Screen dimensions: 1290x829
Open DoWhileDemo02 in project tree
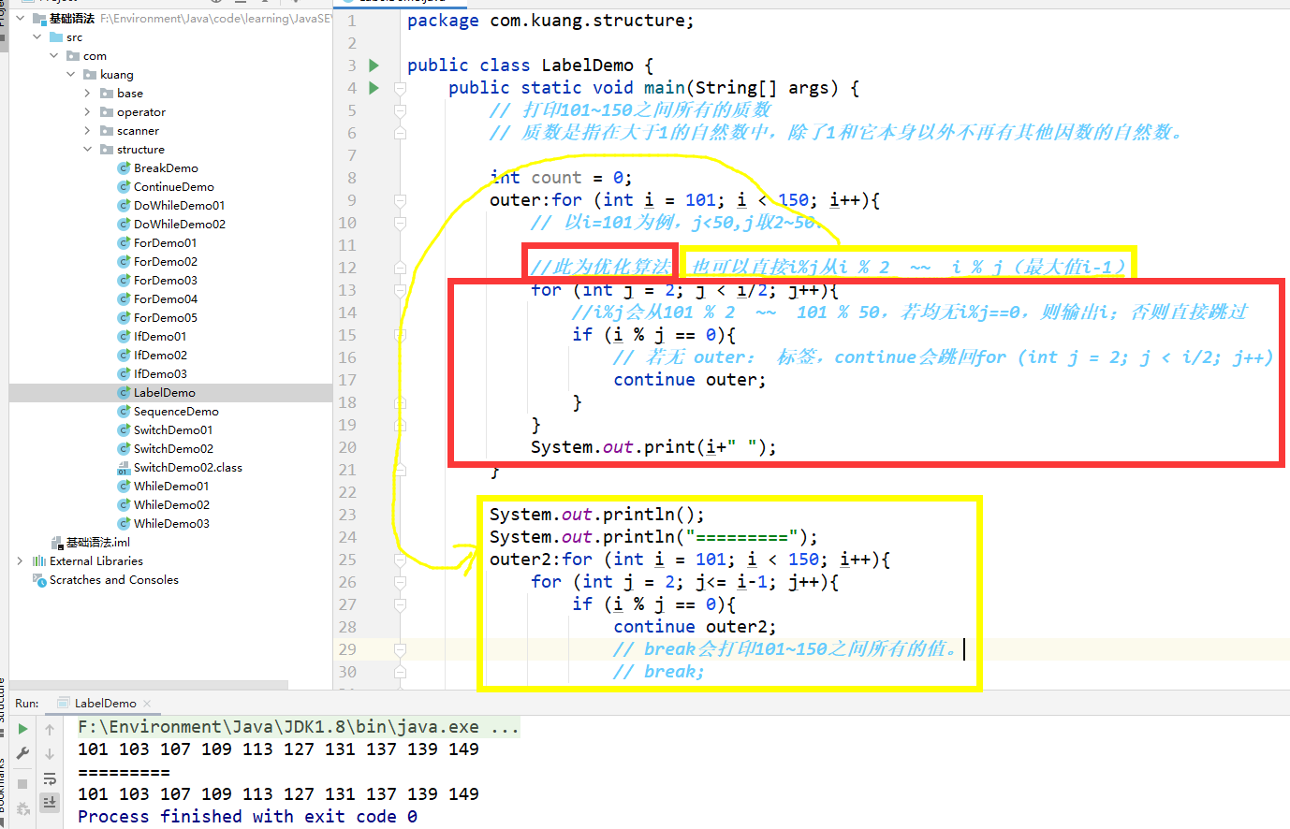(x=179, y=225)
